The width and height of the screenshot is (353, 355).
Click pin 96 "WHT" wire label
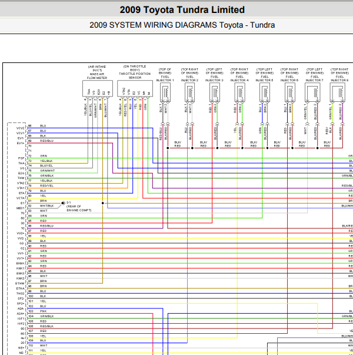[x=44, y=276]
